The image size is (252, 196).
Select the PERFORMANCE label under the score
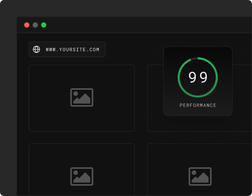[198, 105]
